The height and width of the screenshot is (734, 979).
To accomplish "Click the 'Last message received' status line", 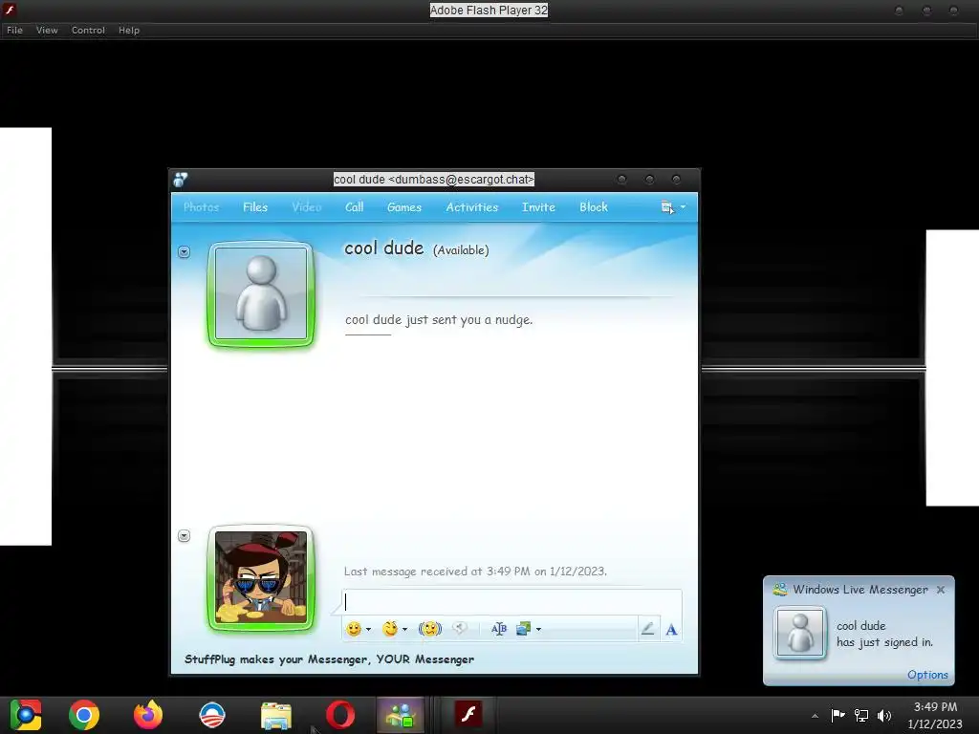I will [475, 572].
